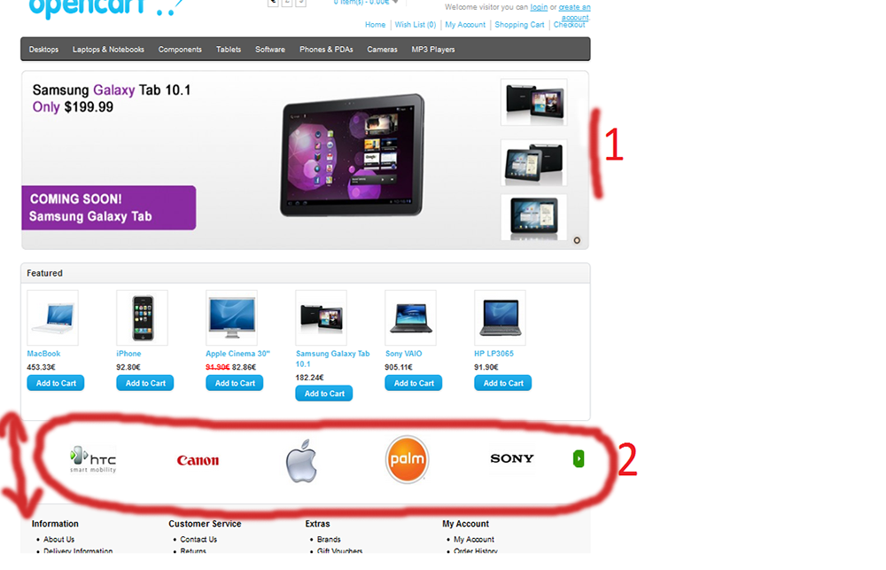Select the slideshow pagination dot

[x=577, y=240]
